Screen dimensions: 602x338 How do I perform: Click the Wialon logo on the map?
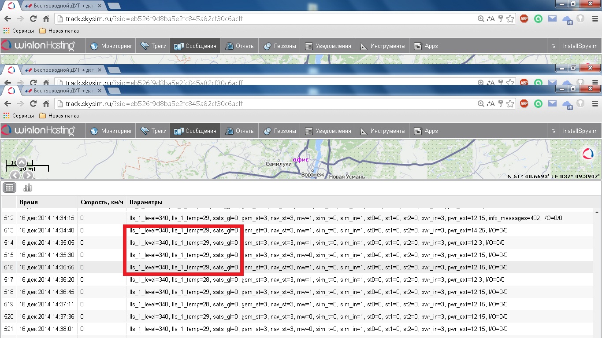[588, 154]
